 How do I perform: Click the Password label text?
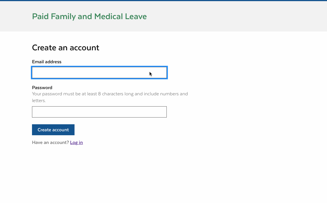click(x=42, y=87)
